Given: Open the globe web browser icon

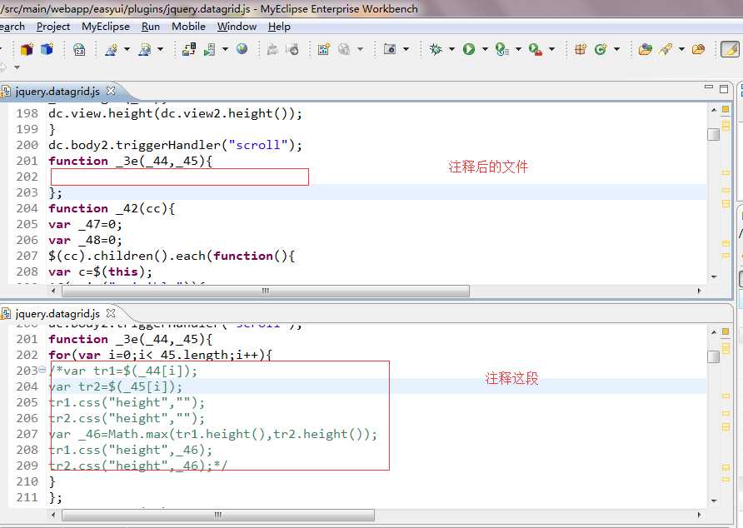Looking at the screenshot, I should (x=242, y=49).
